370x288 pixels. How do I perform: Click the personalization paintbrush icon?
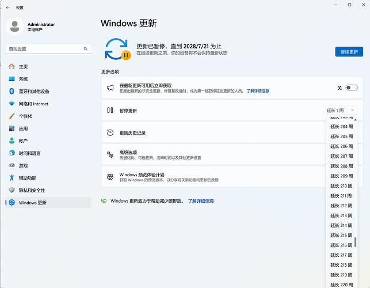pyautogui.click(x=12, y=116)
